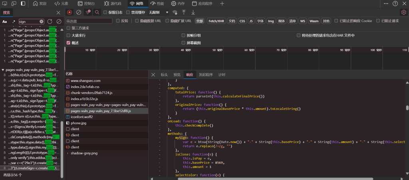409x180 pixels.
Task: Open network settings gear icon
Action: (403, 12)
